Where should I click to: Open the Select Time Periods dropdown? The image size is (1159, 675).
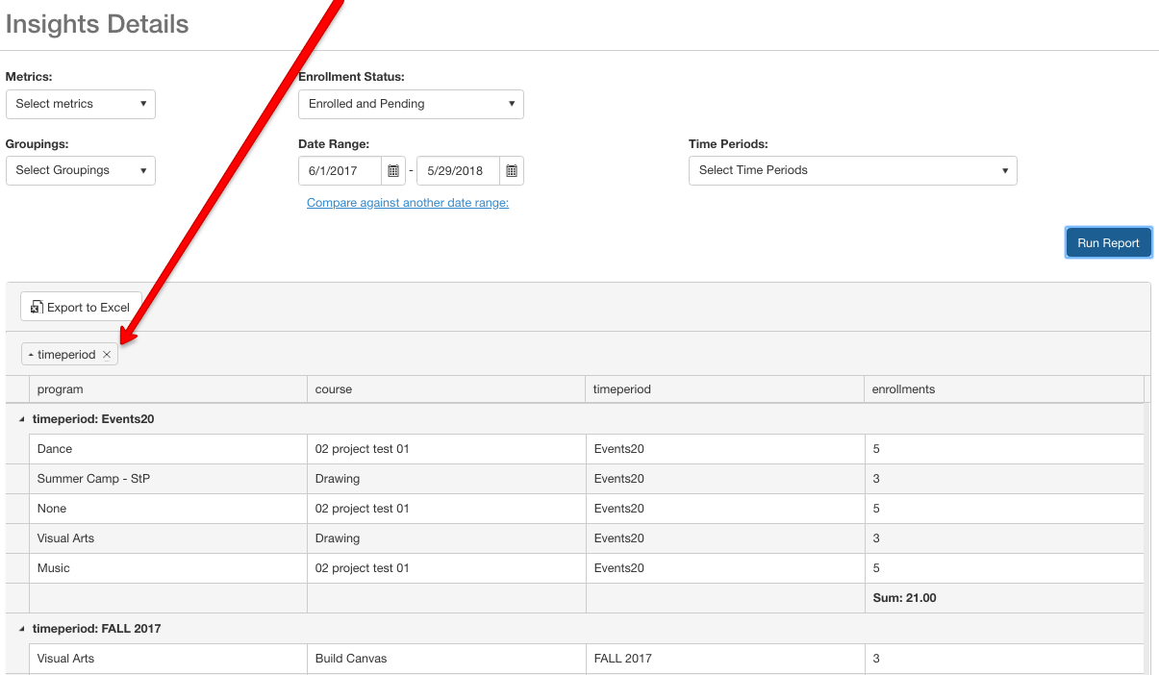pos(852,170)
